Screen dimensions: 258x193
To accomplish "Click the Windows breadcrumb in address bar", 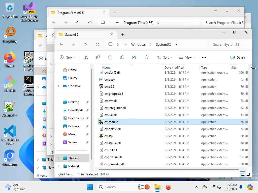I will tap(138, 44).
